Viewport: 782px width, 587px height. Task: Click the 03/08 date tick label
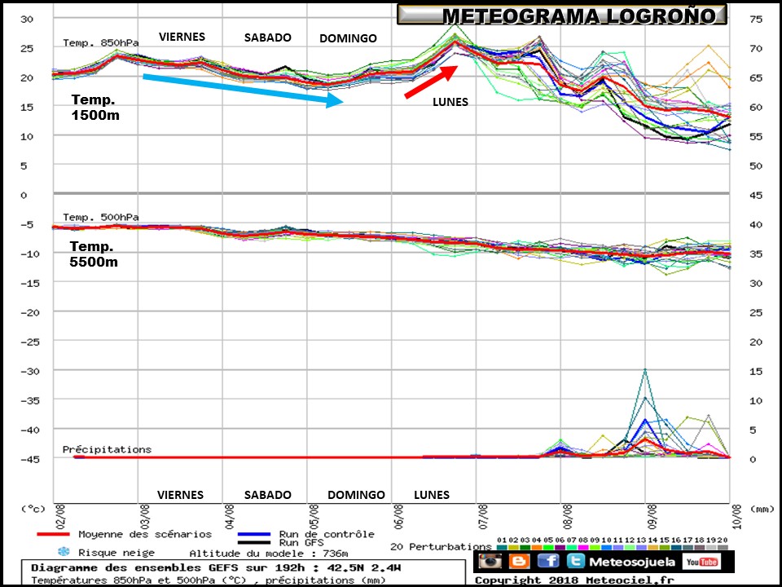pos(145,517)
